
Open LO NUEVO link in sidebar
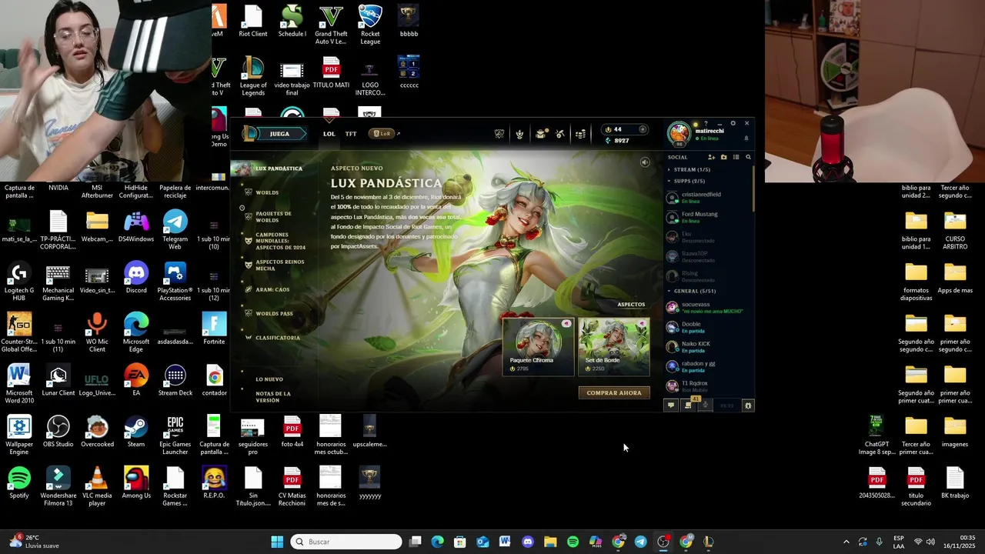pos(269,379)
